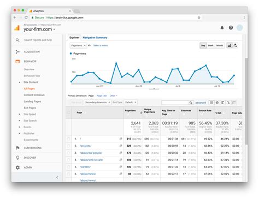
Task: Click the table search magnifier button
Action: coord(191,103)
